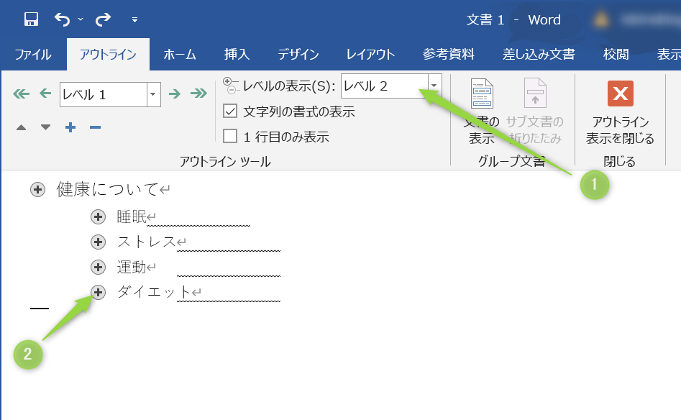681x420 pixels.
Task: Click the single-right Demote arrow
Action: click(x=174, y=93)
